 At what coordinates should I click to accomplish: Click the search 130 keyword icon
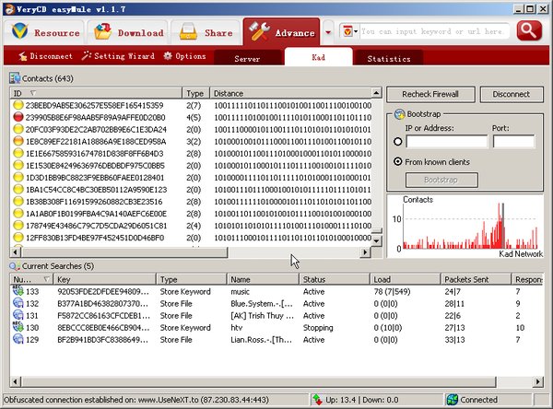point(18,327)
